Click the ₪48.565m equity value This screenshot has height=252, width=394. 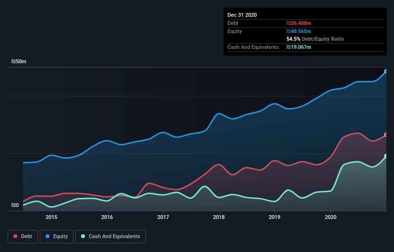(x=299, y=31)
